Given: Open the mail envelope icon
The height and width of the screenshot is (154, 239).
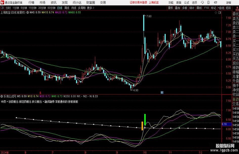Looking at the screenshot, I should point(215,3).
